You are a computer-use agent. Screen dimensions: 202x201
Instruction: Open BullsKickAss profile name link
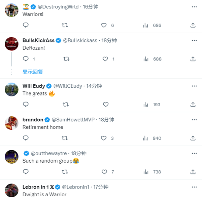click(38, 40)
